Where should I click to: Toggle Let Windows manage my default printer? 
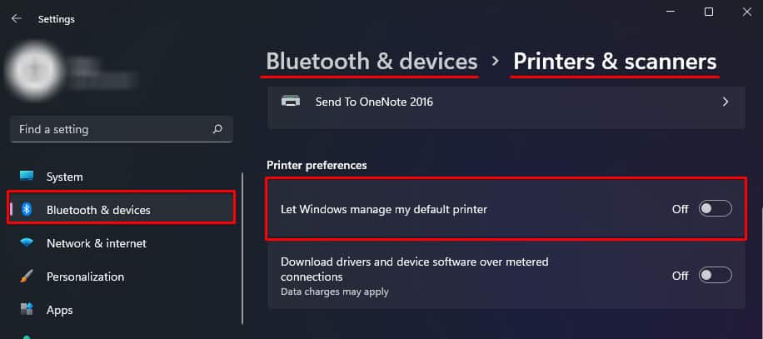(715, 209)
